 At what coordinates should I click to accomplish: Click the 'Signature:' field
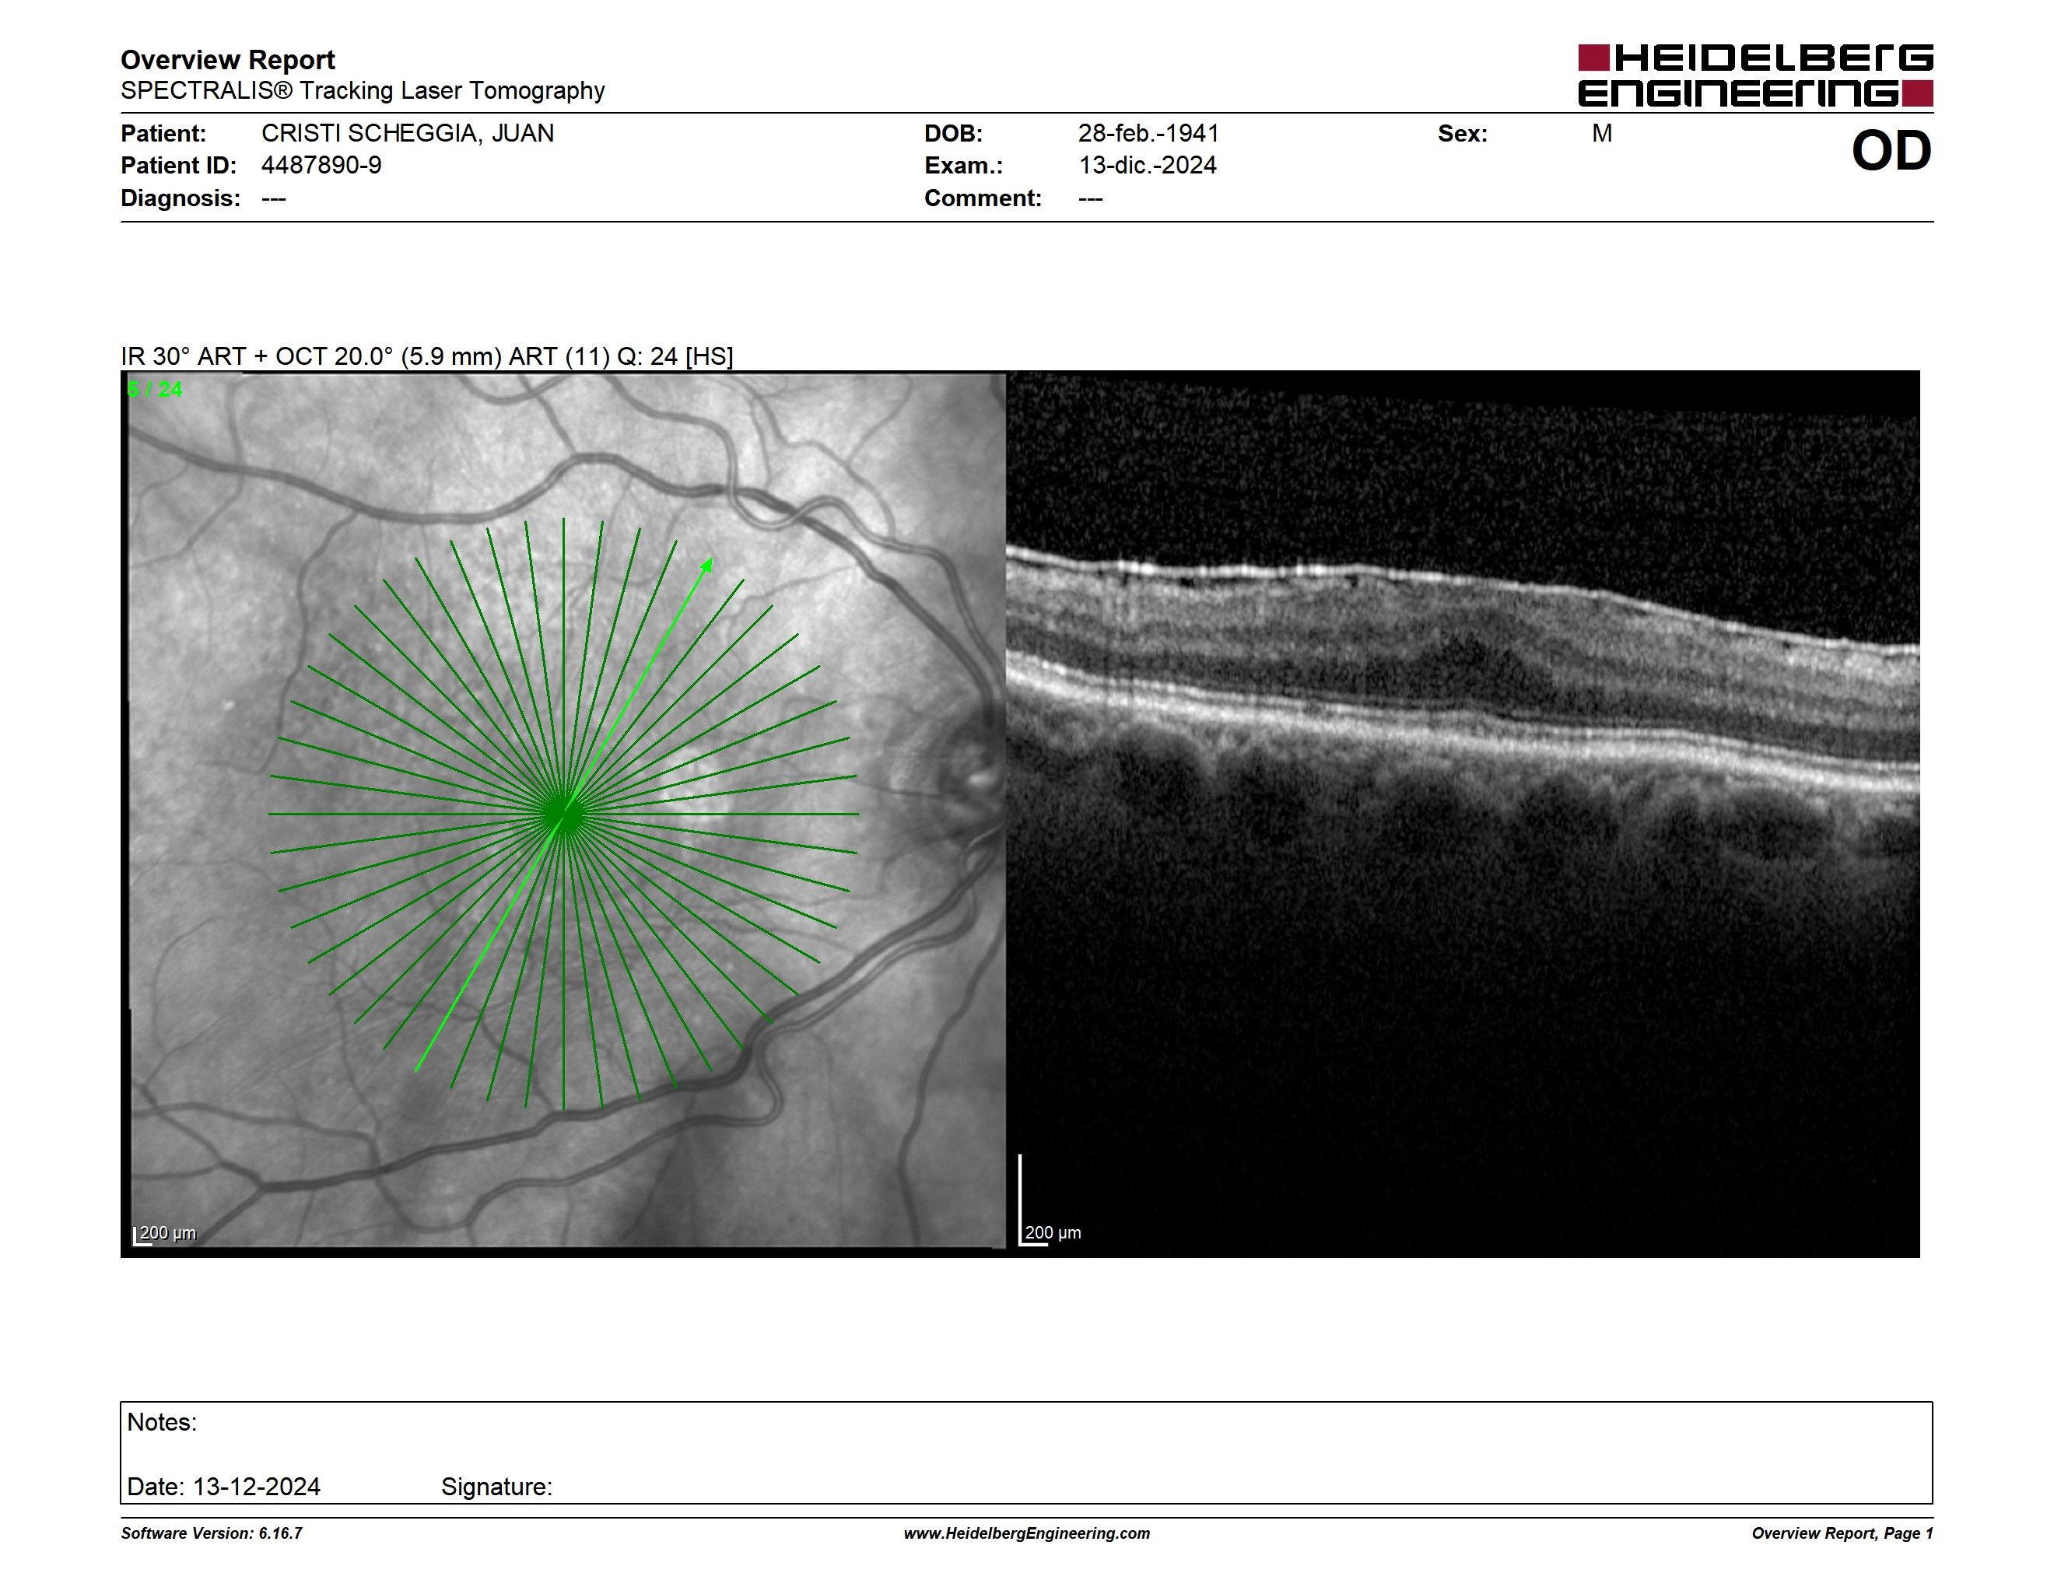click(496, 1487)
